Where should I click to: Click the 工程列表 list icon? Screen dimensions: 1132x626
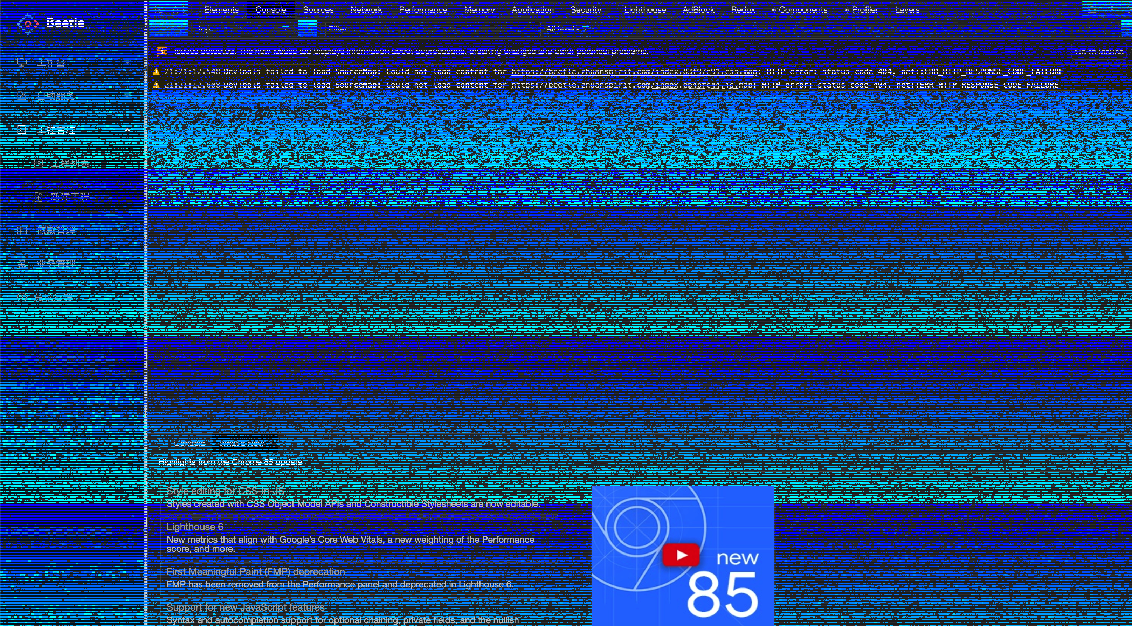39,164
